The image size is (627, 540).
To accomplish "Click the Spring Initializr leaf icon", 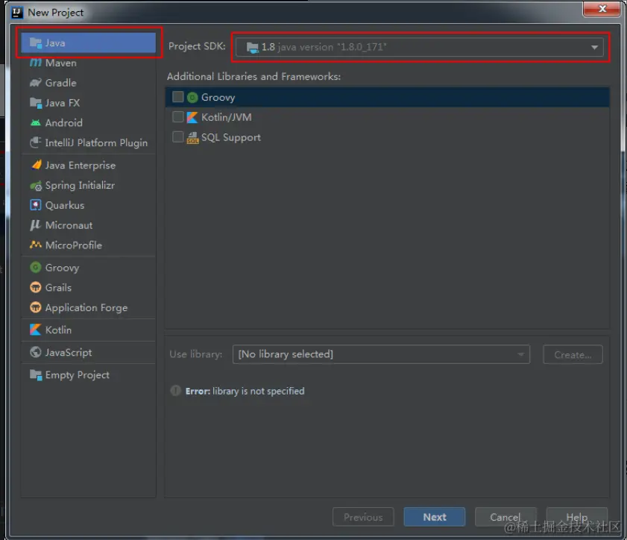I will click(36, 186).
